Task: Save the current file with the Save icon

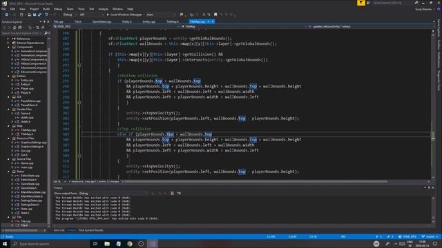Action: tap(34, 14)
